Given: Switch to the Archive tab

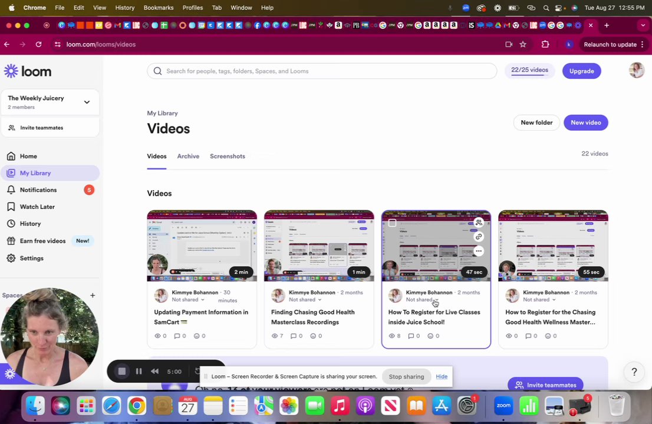Looking at the screenshot, I should pyautogui.click(x=188, y=156).
